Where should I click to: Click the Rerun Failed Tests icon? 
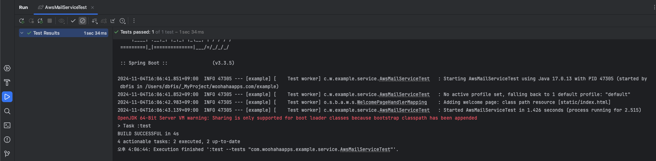31,21
